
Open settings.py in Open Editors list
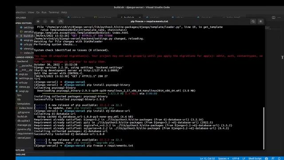click(x=27, y=28)
